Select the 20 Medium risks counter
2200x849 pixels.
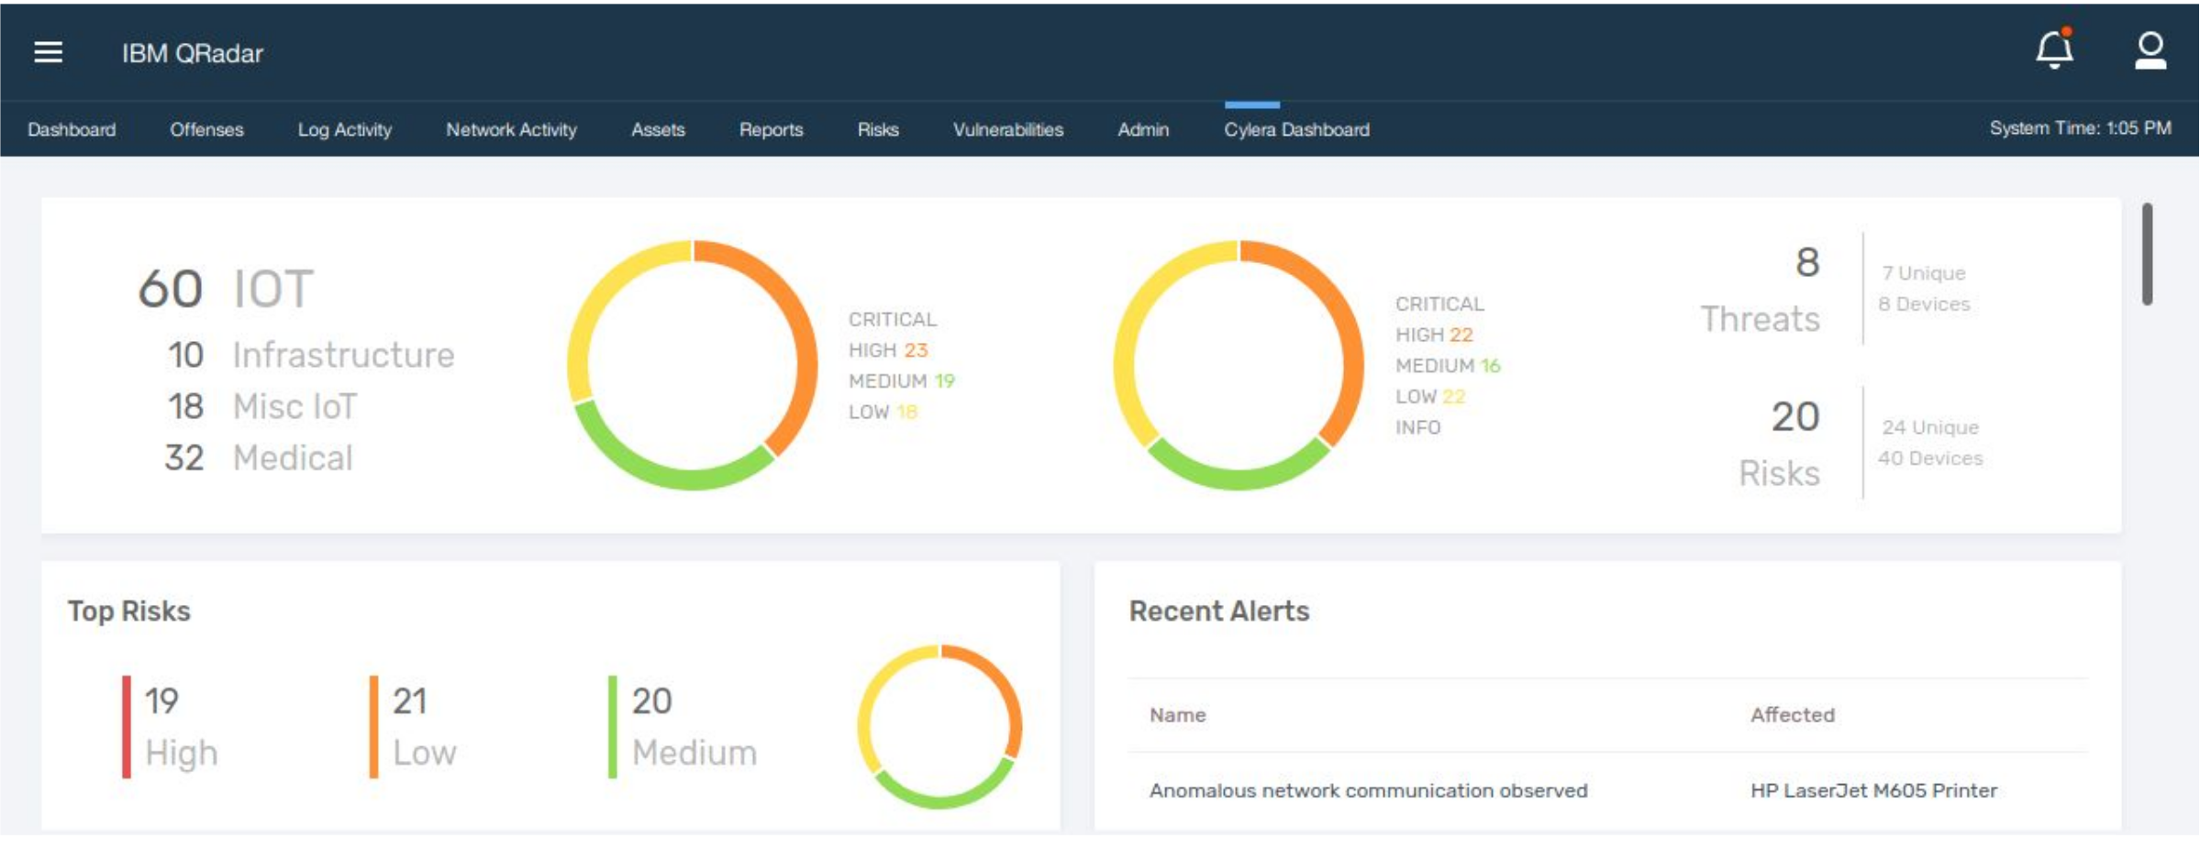click(x=683, y=726)
